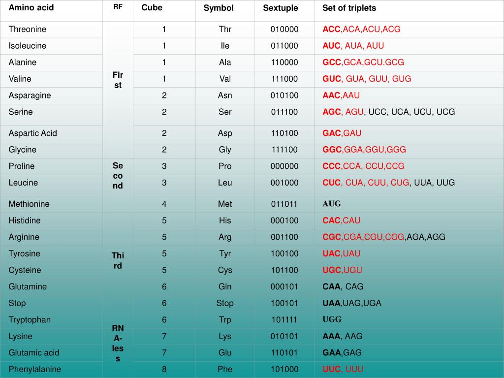Click the sextuple value '101111'
Viewport: 504px width, 378px height.
[284, 320]
